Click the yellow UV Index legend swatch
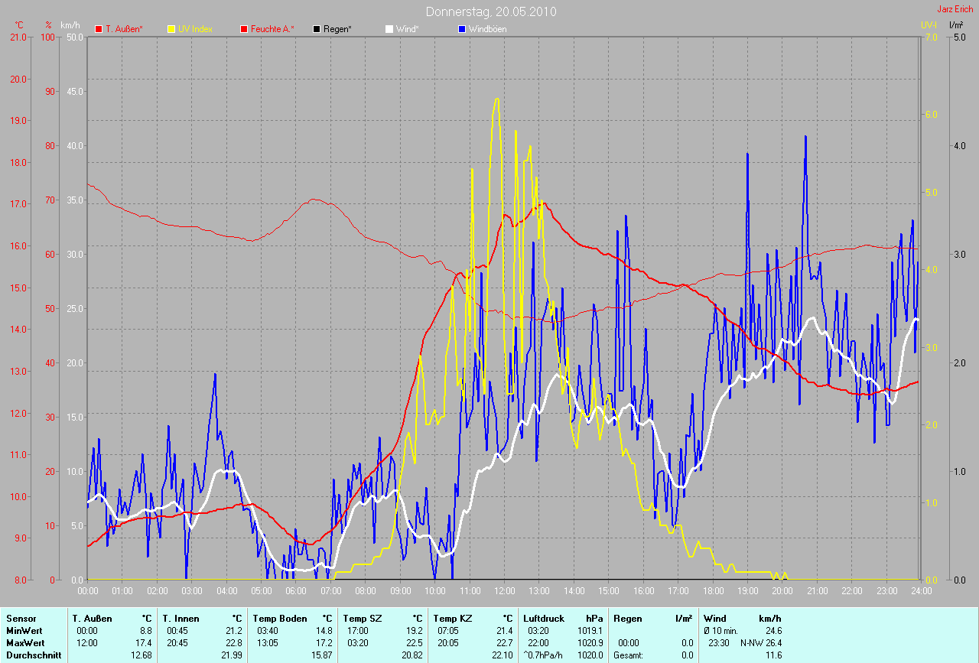The height and width of the screenshot is (663, 979). tap(171, 29)
